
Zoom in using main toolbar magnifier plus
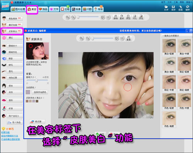(67, 17)
